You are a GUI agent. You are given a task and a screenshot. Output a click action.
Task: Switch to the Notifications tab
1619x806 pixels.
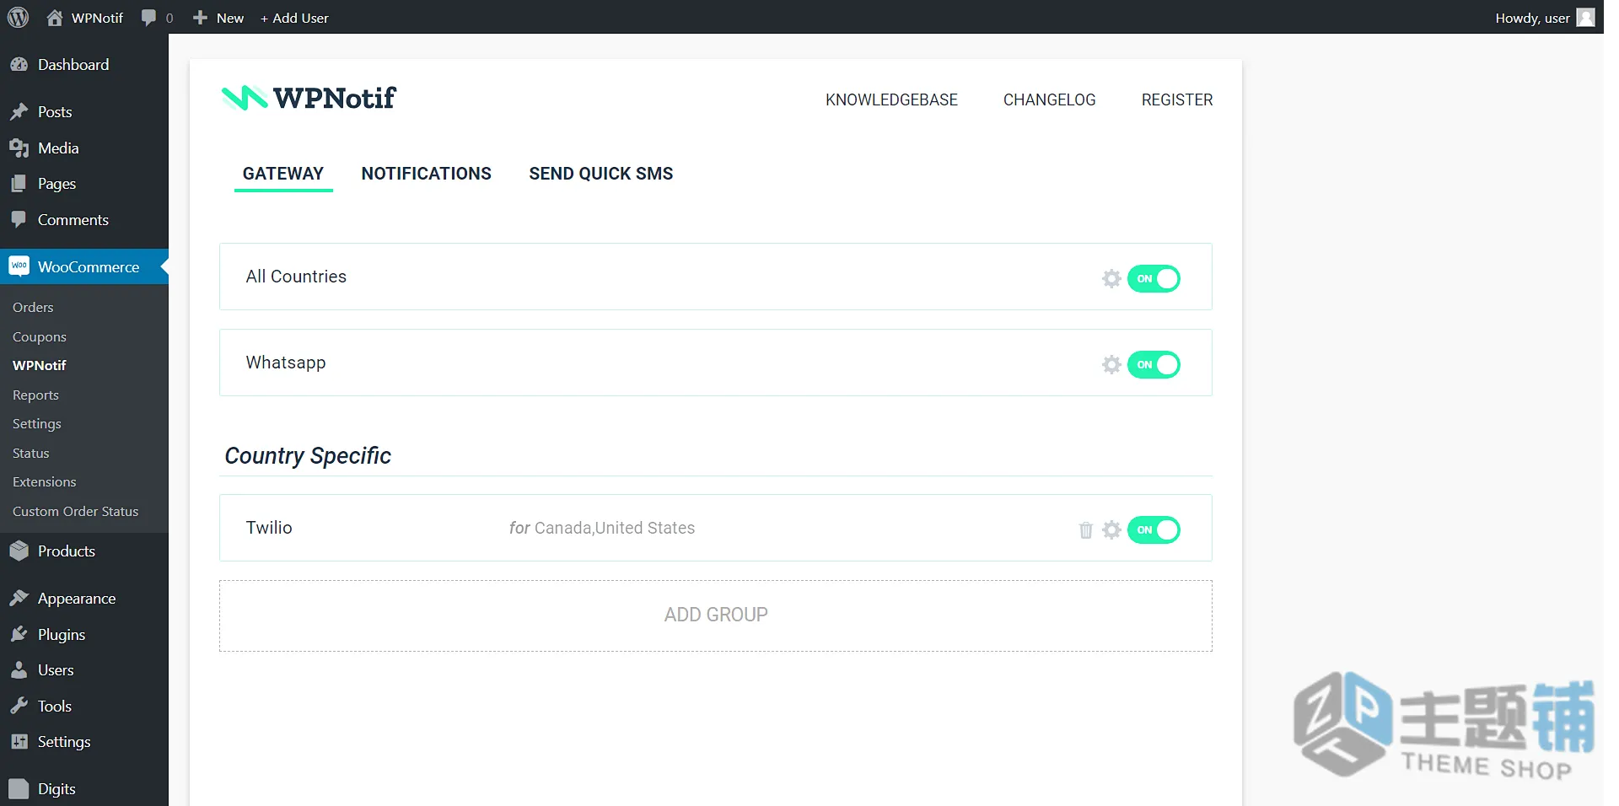pyautogui.click(x=427, y=174)
